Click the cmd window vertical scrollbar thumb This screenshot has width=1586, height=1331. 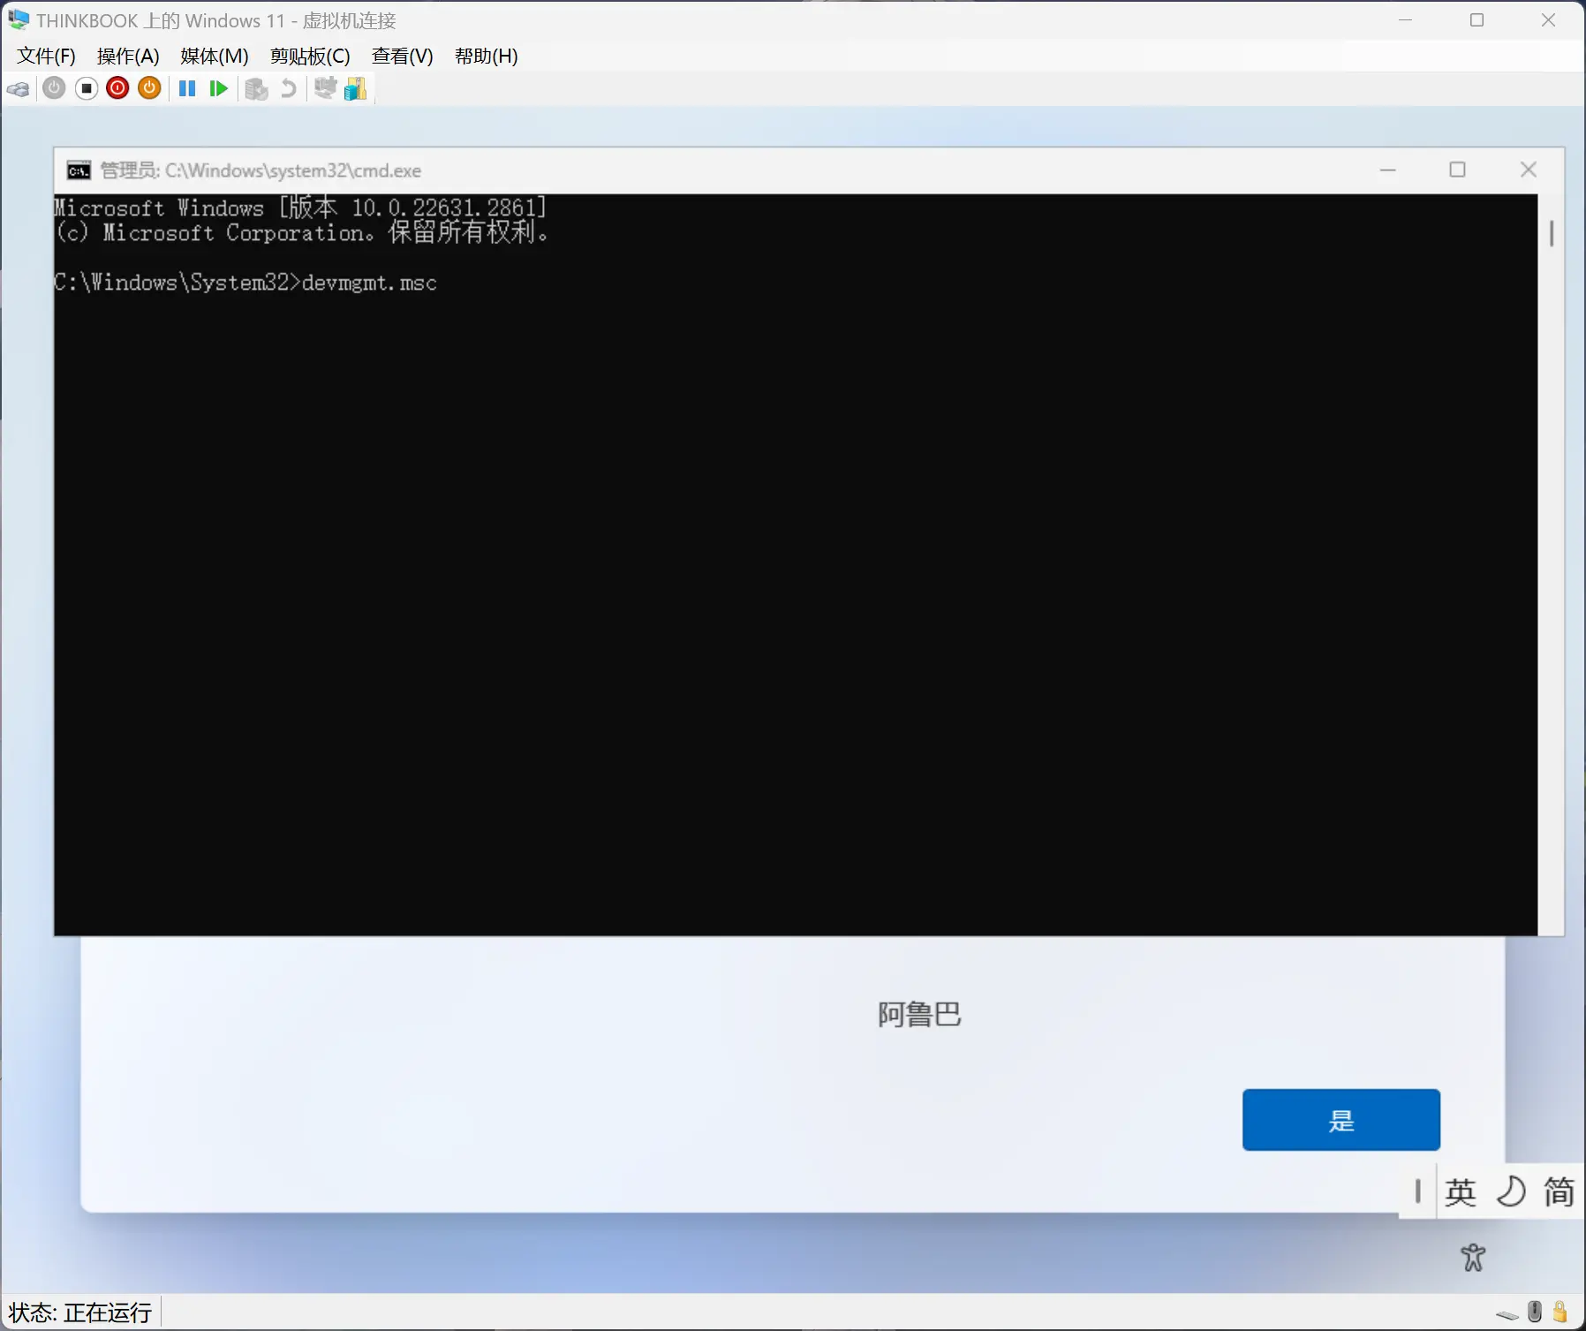click(1552, 233)
